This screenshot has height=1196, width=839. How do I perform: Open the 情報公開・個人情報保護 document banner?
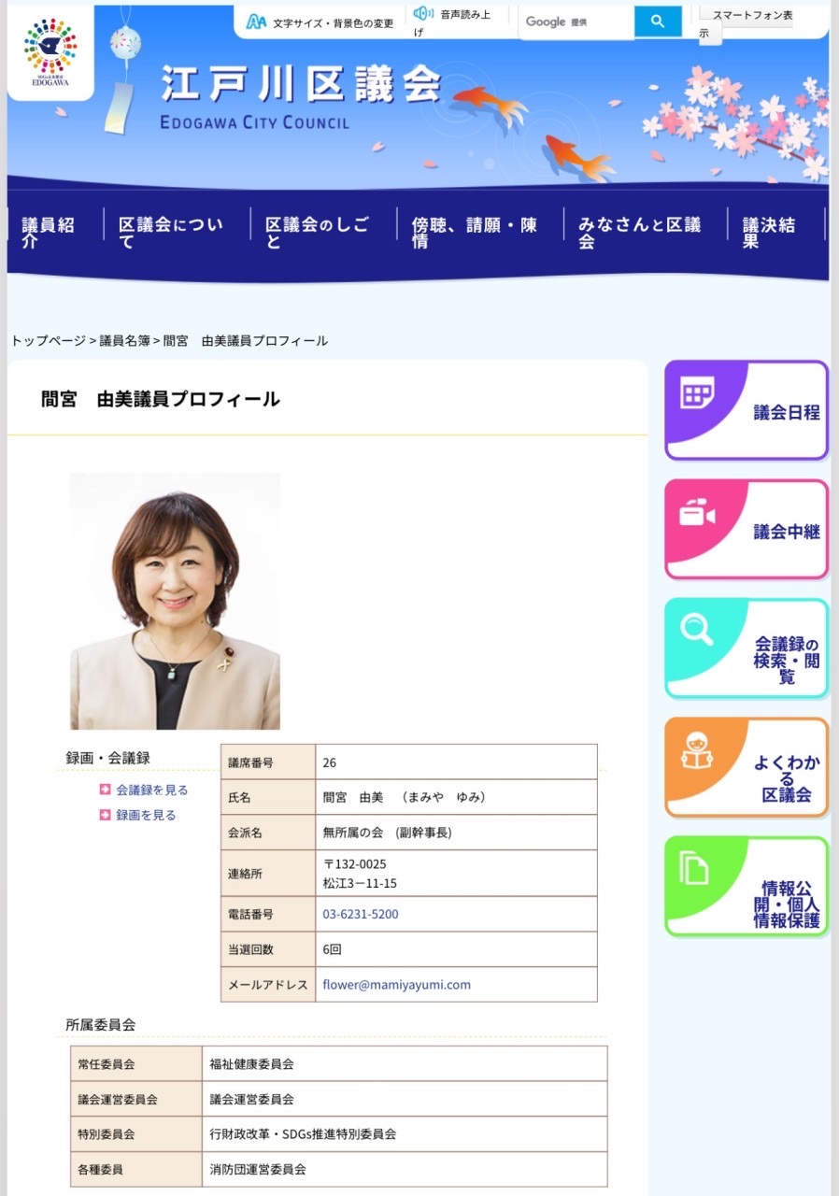[747, 886]
